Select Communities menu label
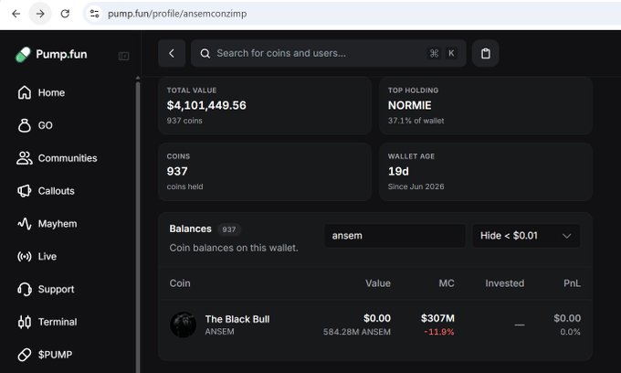 [68, 158]
